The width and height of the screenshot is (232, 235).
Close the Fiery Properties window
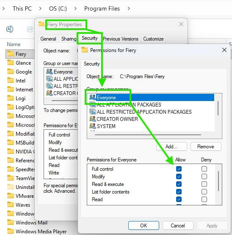pyautogui.click(x=181, y=24)
